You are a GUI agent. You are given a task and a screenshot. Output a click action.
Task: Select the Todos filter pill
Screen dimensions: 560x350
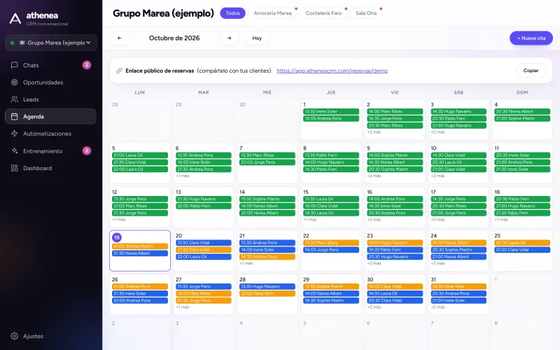pyautogui.click(x=232, y=13)
